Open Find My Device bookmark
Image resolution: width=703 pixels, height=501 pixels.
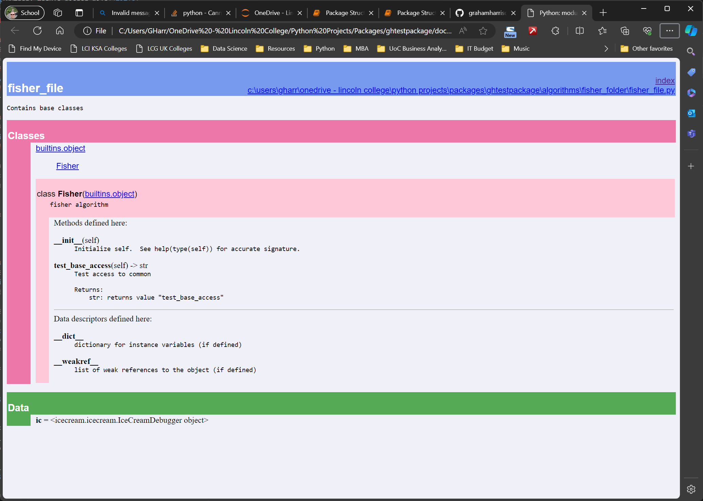click(x=35, y=49)
